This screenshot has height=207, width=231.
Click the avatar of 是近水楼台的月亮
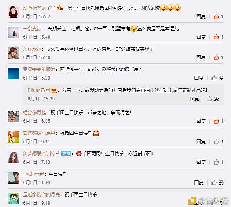pyautogui.click(x=13, y=199)
